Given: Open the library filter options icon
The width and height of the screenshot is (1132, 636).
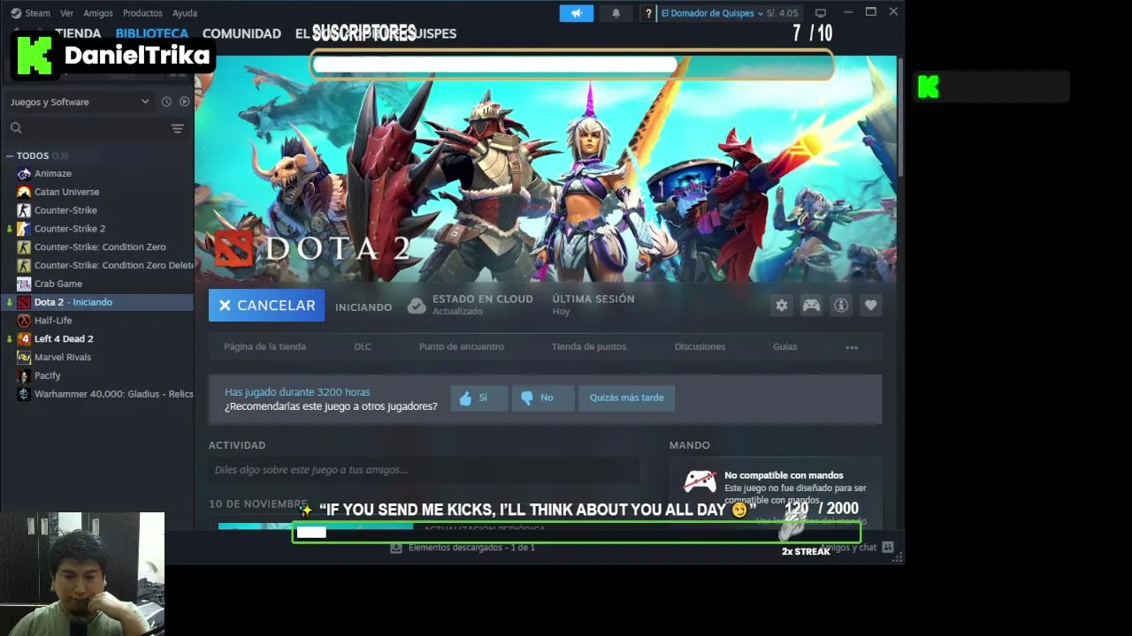Looking at the screenshot, I should (178, 128).
